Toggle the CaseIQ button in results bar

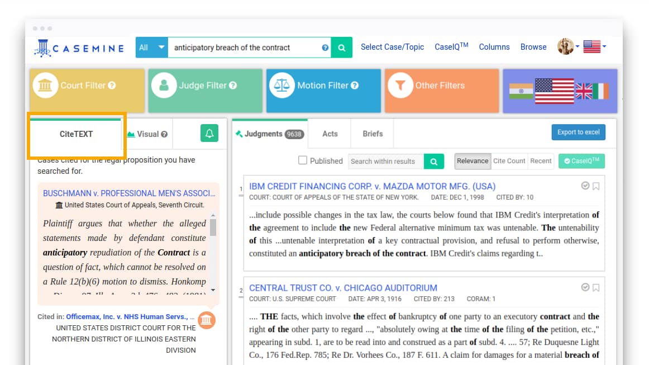point(581,161)
